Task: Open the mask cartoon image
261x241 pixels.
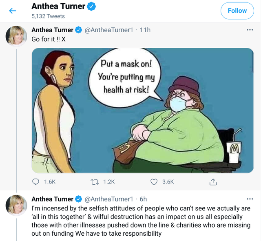Action: point(142,110)
